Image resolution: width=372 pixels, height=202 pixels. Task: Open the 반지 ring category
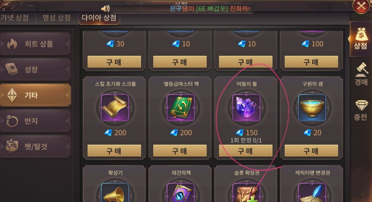click(x=36, y=121)
